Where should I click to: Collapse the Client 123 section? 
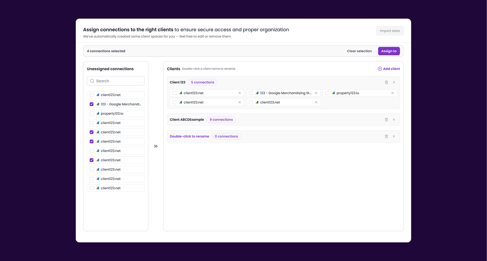point(394,82)
